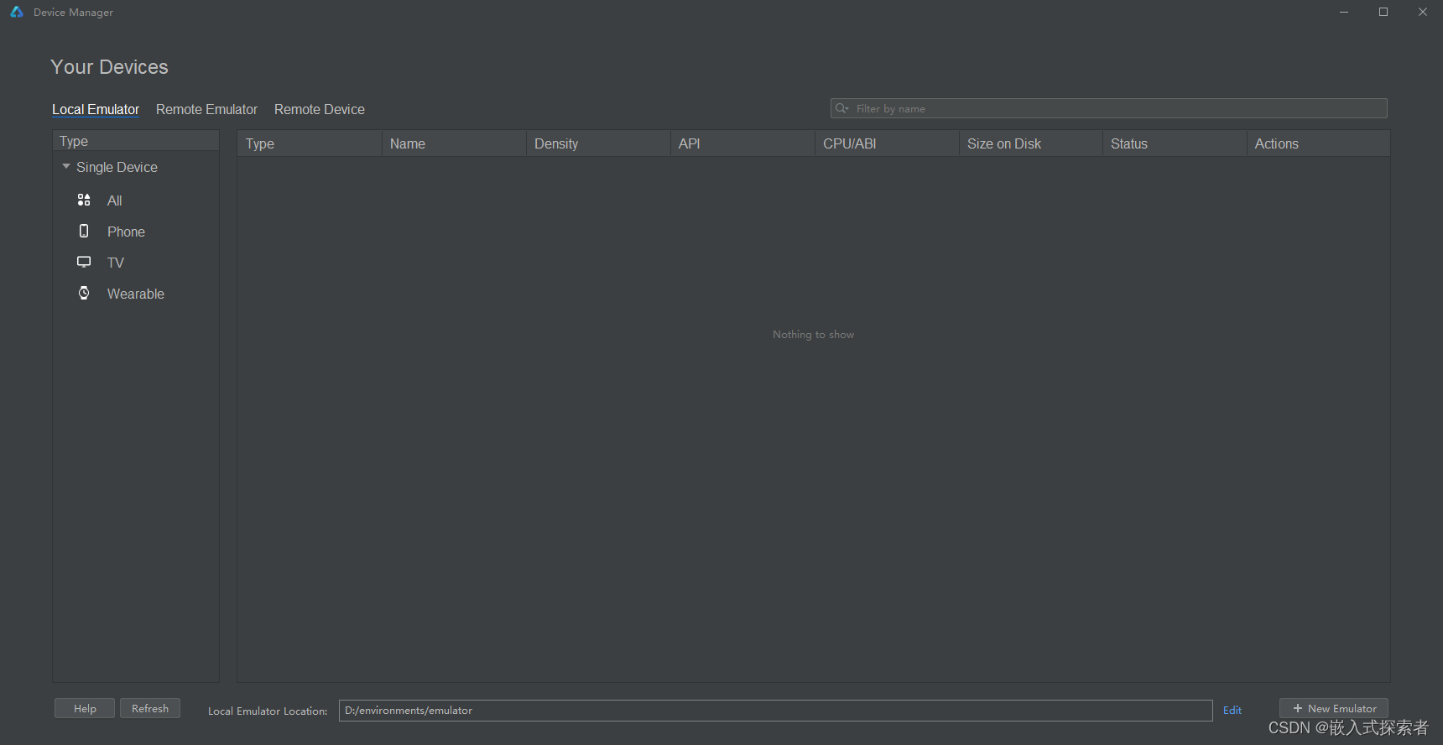
Task: Click the table's Type column header
Action: pyautogui.click(x=310, y=143)
